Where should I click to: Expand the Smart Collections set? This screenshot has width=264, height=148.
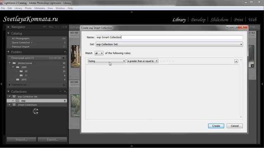pos(9,105)
